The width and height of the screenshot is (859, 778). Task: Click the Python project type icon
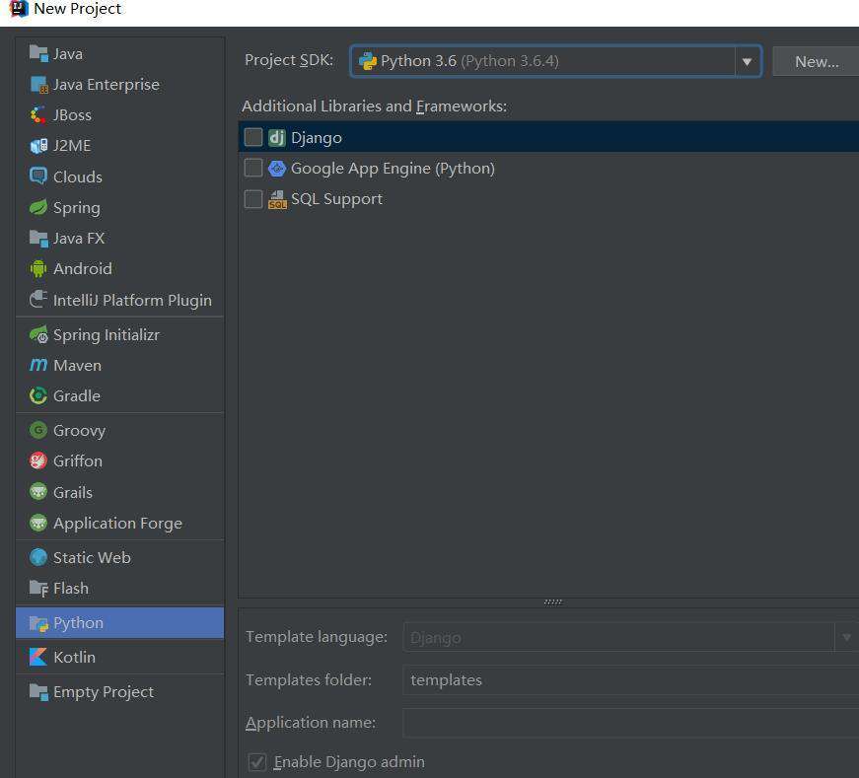[38, 623]
